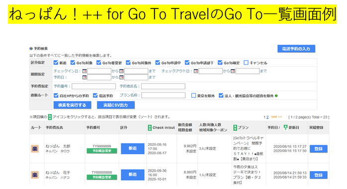Click the 楽 route icon for ねっぱん 太郎
Screen dimensions: 347x189
coord(35,149)
